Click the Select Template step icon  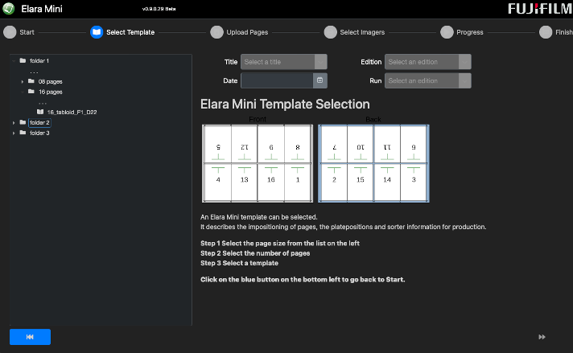[97, 32]
